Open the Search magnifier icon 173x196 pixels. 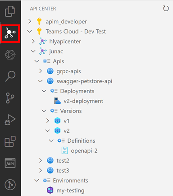[10, 76]
